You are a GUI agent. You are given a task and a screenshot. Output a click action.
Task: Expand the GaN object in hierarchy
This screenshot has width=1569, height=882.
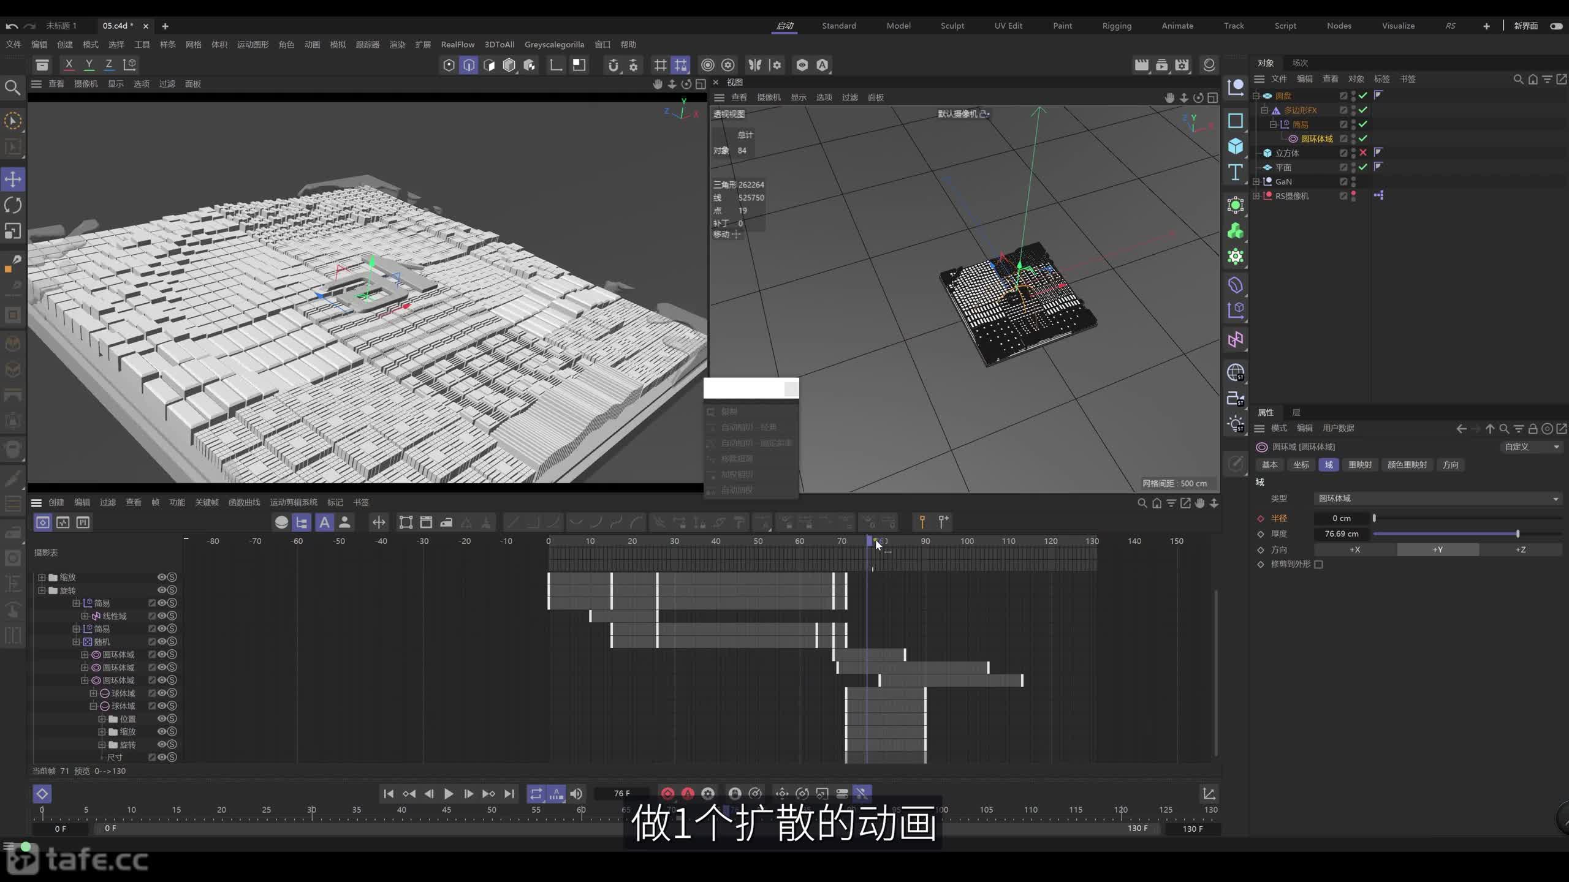point(1256,181)
